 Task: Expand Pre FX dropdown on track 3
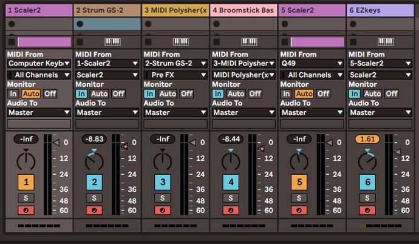(x=175, y=75)
